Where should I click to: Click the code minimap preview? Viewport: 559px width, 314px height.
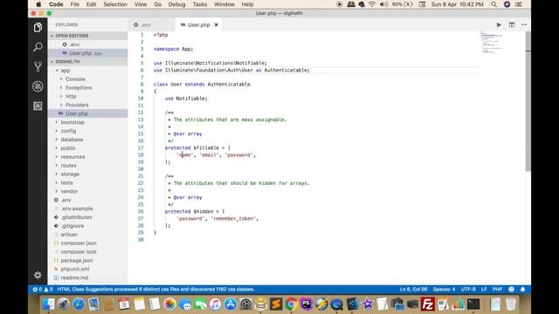(x=491, y=42)
